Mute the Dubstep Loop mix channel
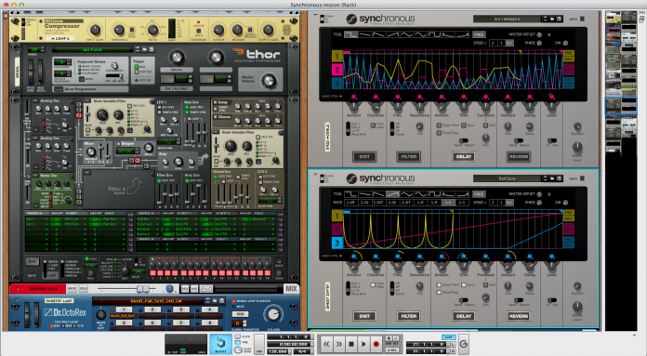Screen dimensions: 647x356 pos(73,288)
